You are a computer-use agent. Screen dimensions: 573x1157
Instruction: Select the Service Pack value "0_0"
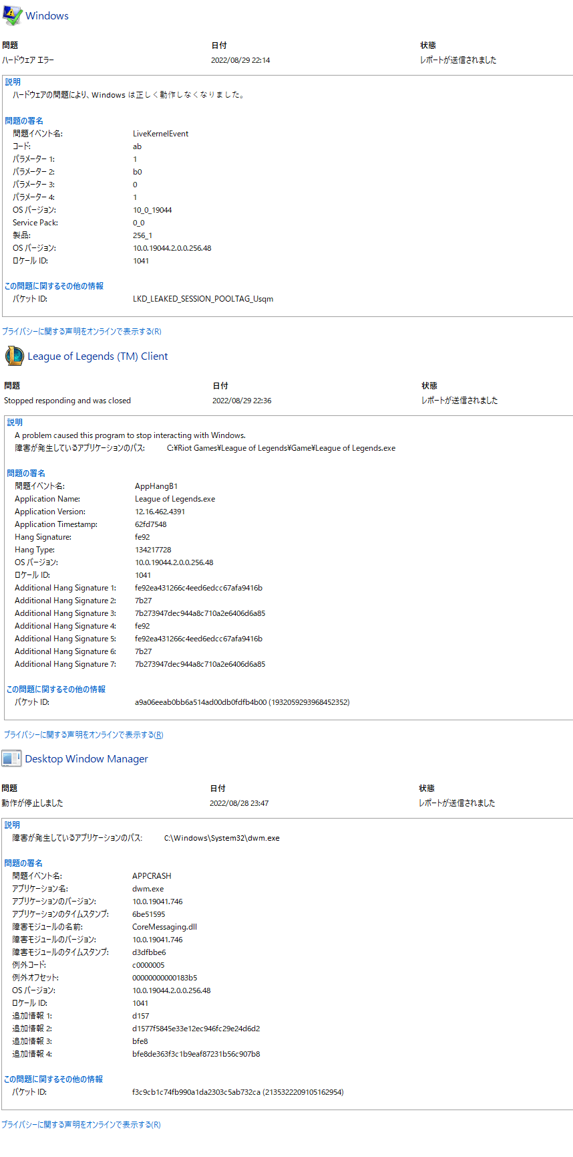point(138,223)
